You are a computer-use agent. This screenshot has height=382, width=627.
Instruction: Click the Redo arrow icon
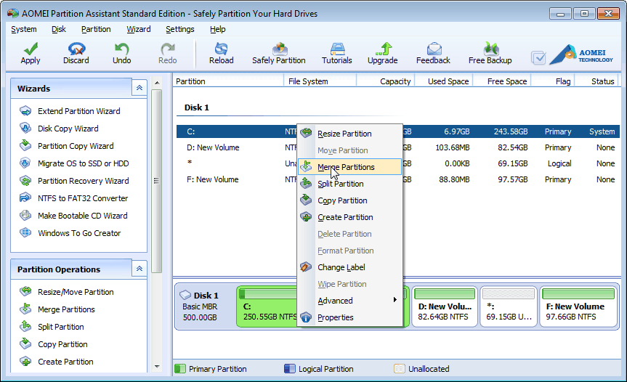click(x=168, y=49)
